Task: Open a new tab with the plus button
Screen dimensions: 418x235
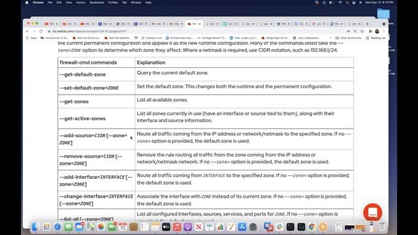Action: pyautogui.click(x=367, y=23)
